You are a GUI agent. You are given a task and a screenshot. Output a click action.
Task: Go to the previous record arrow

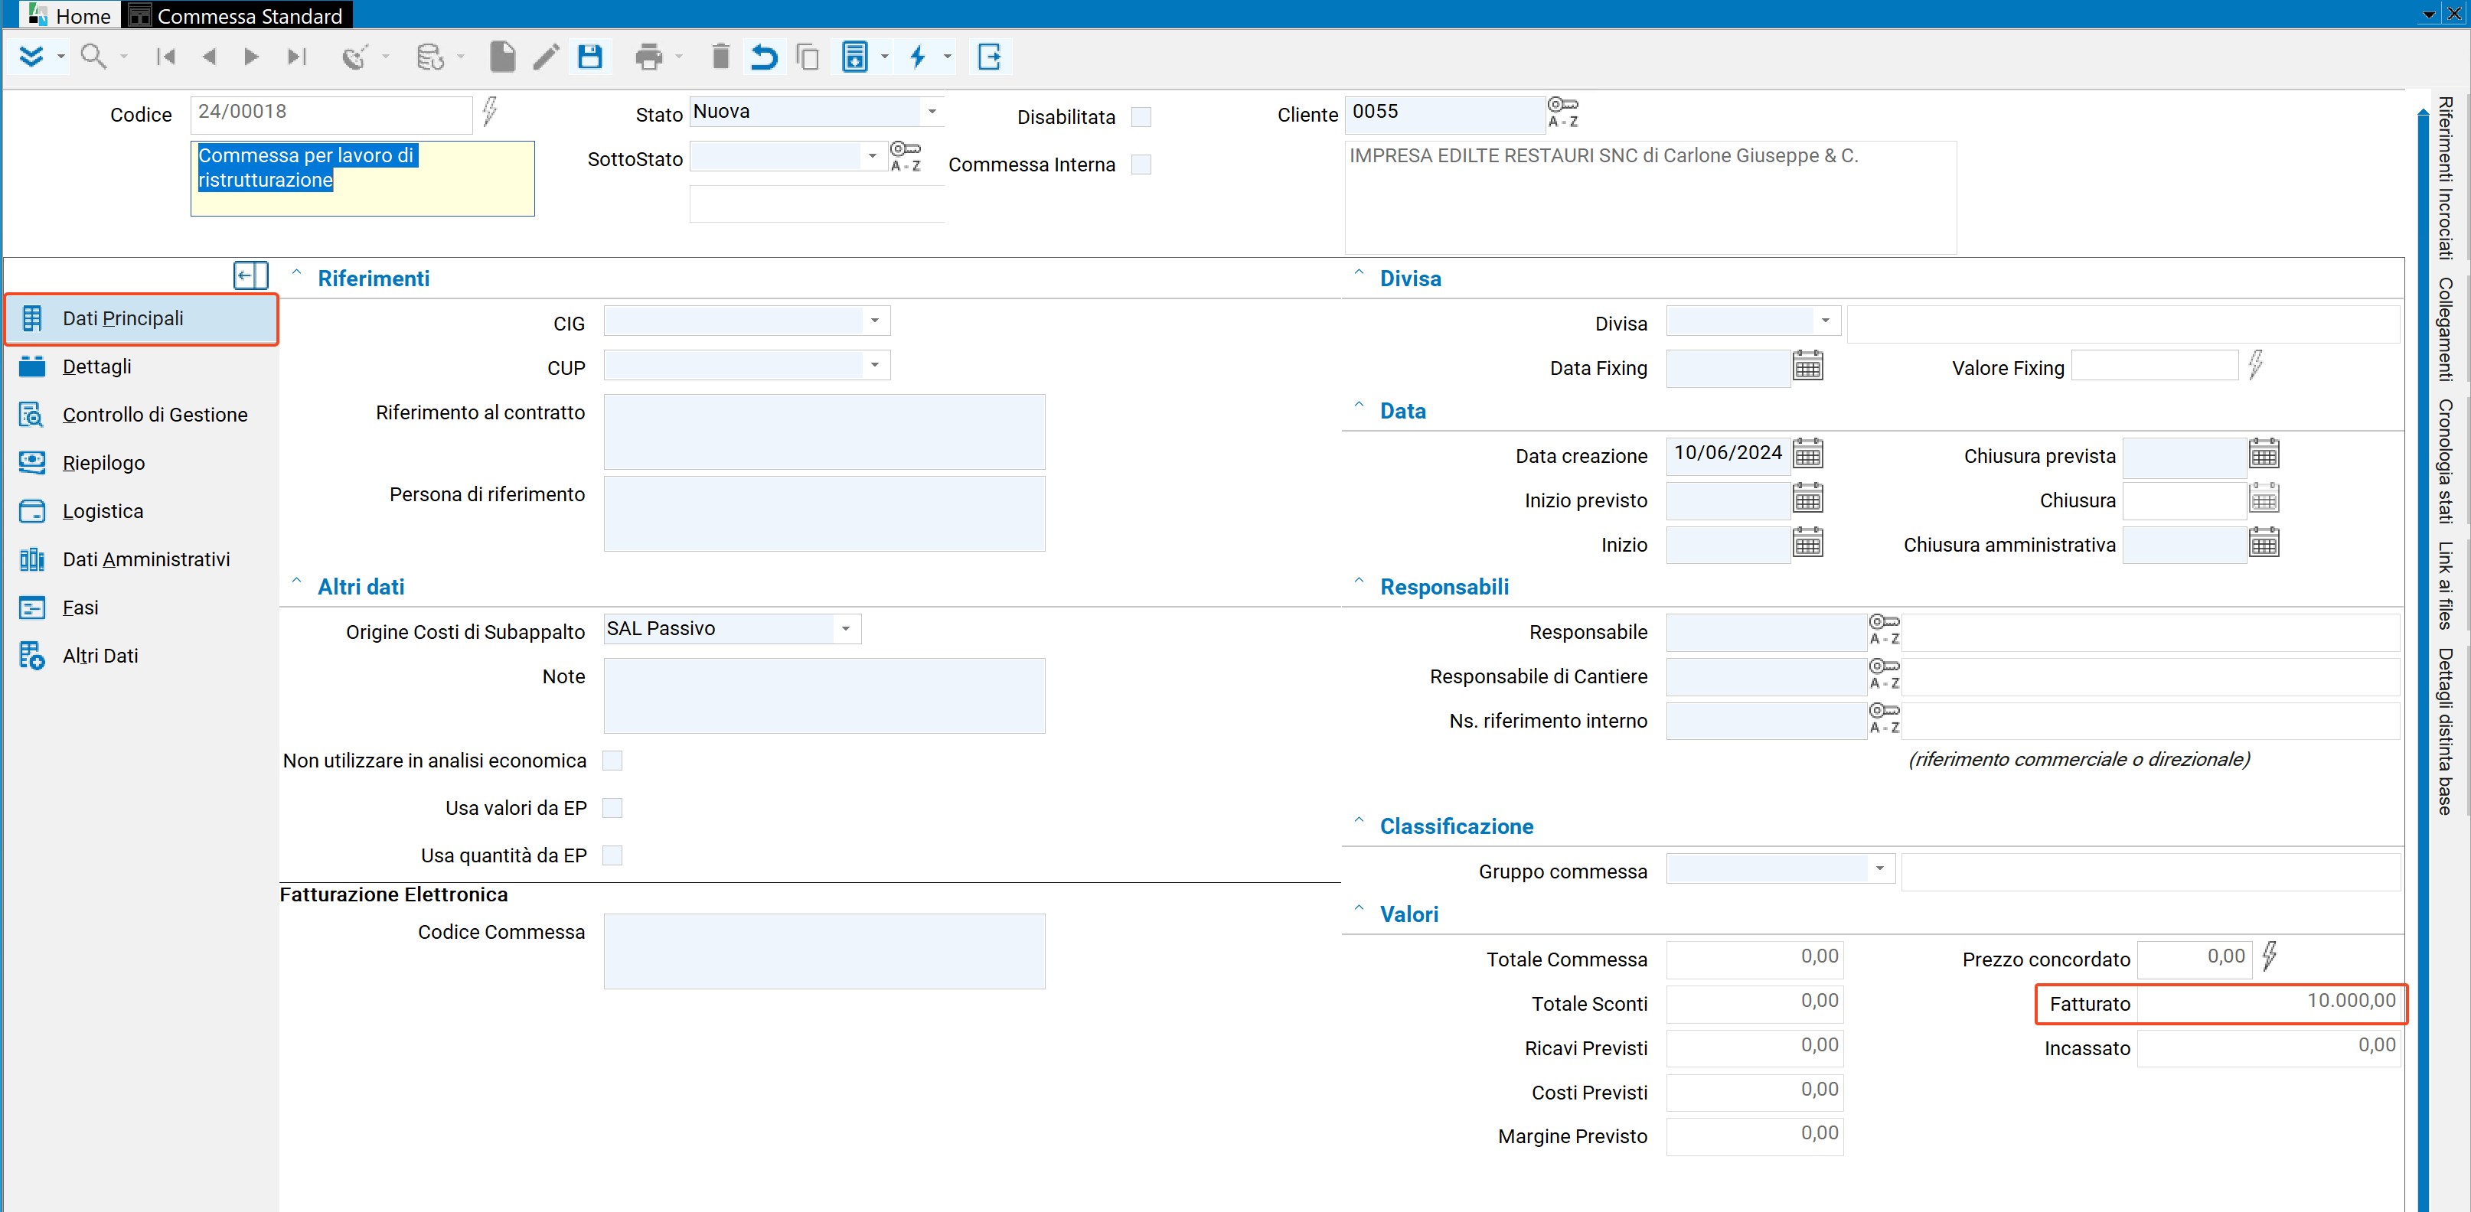(x=209, y=57)
